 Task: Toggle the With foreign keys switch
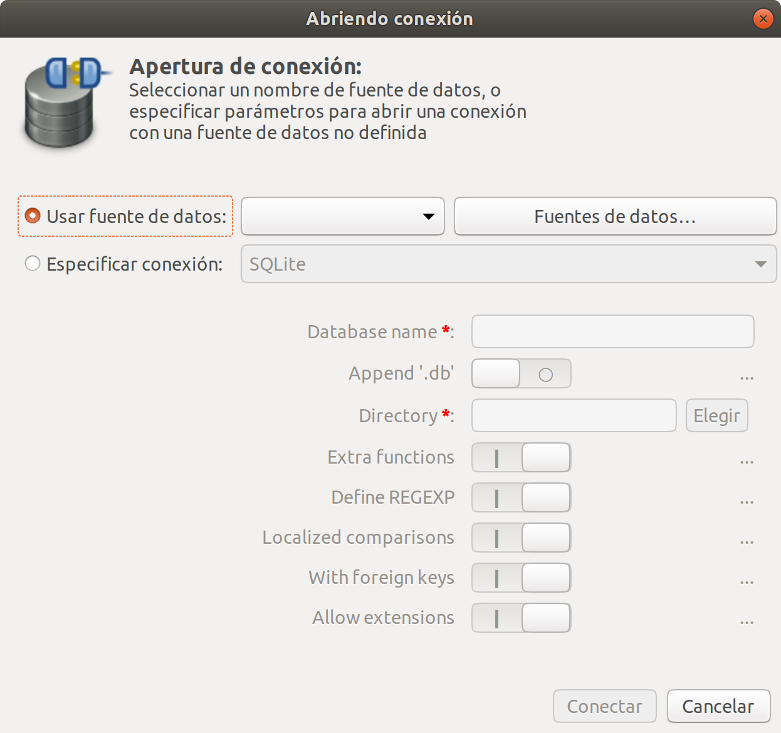point(521,578)
